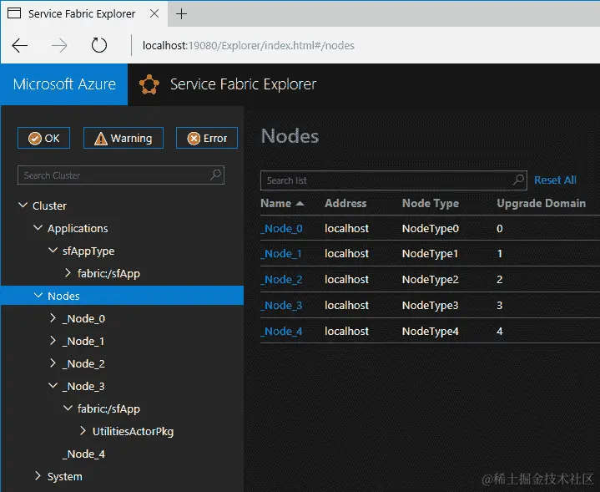Open the _Node_4 link in table
This screenshot has width=600, height=492.
[281, 332]
